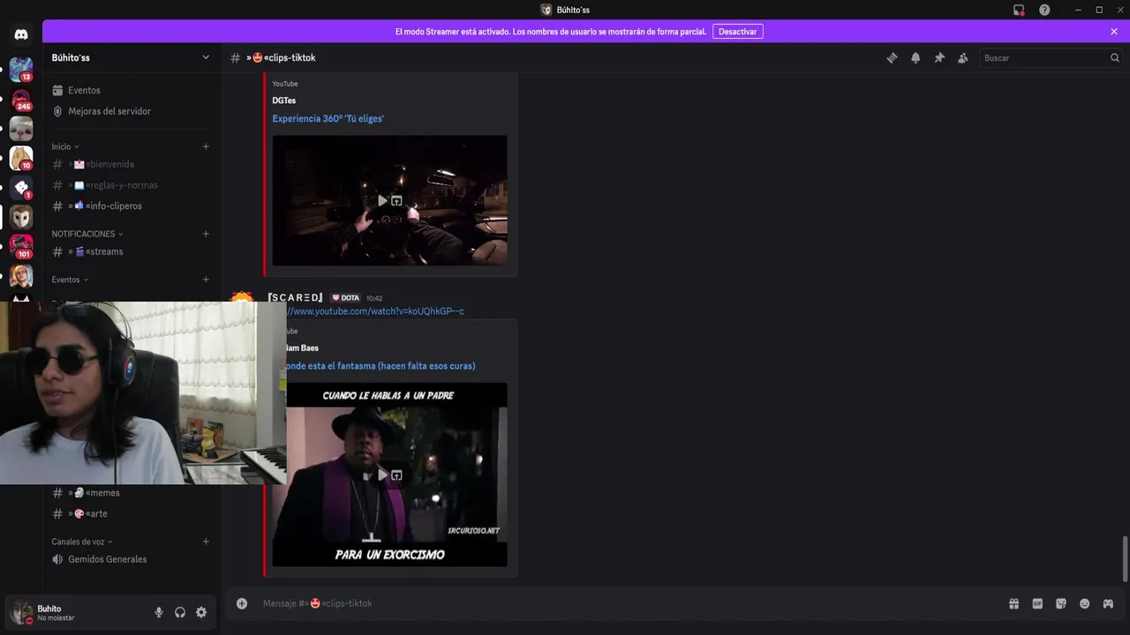Go to the reglas-y-normas channel

131,185
